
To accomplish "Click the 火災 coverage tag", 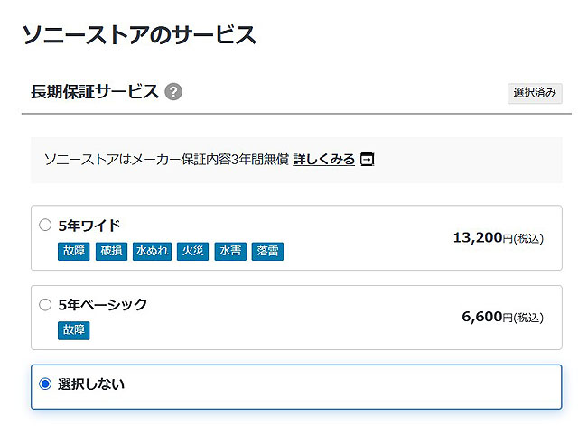I will click(x=191, y=251).
